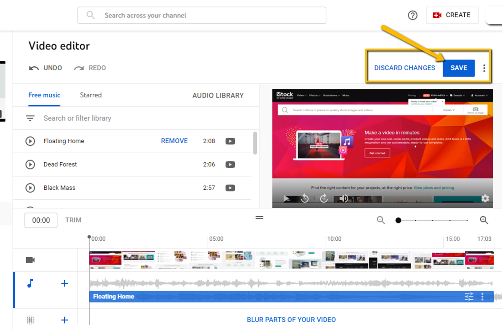Image resolution: width=502 pixels, height=331 pixels.
Task: Switch to the Starred tab
Action: click(x=91, y=95)
